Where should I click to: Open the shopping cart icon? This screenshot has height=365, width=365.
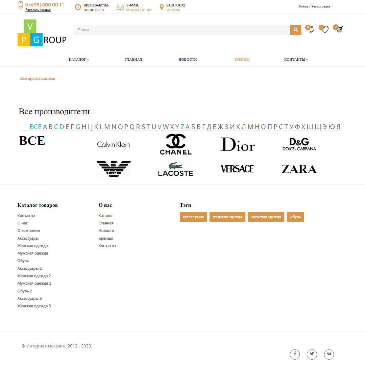[x=339, y=29]
